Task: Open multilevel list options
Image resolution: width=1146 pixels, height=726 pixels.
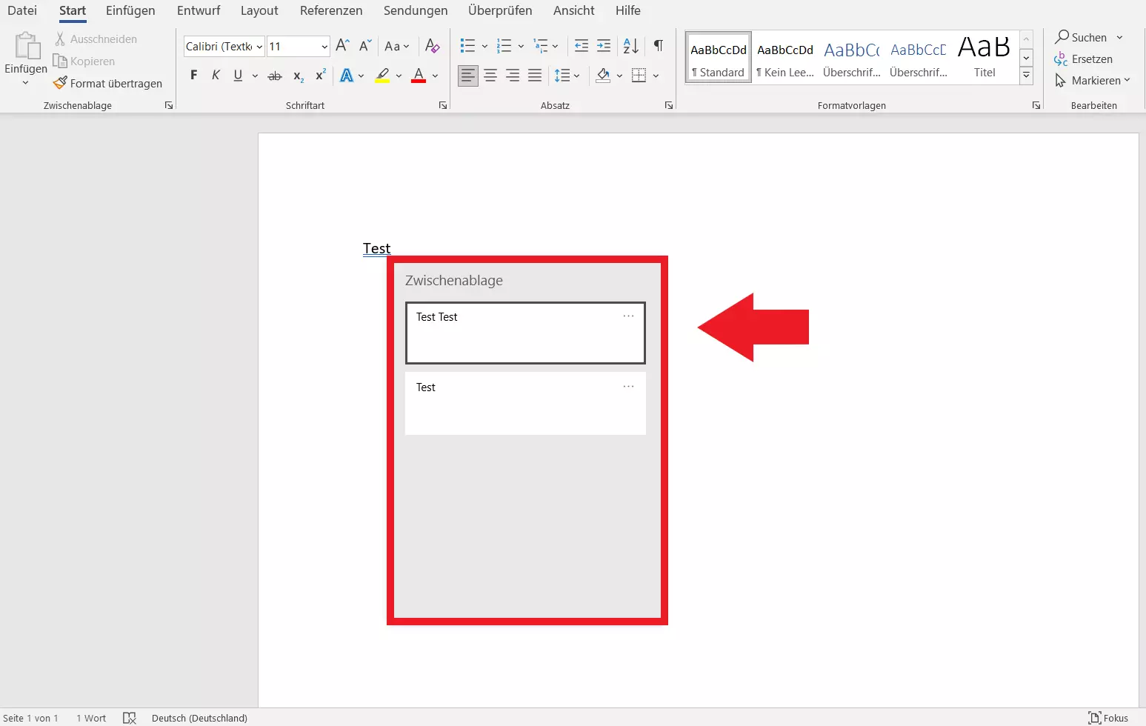Action: [x=541, y=46]
